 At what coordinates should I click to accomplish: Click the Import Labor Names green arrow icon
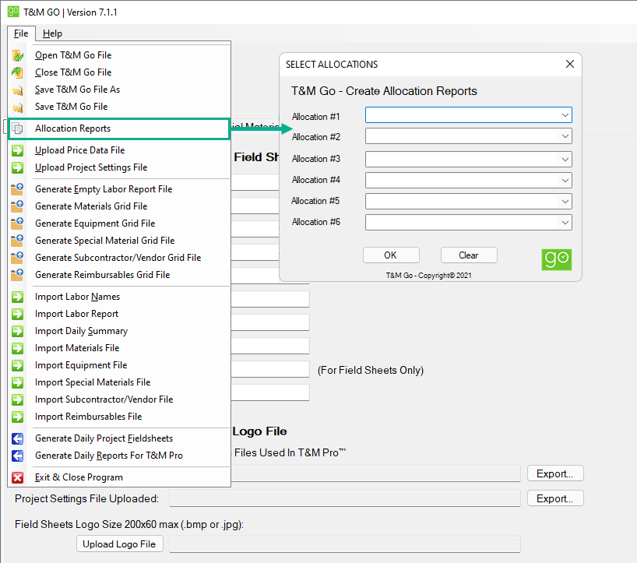click(17, 297)
